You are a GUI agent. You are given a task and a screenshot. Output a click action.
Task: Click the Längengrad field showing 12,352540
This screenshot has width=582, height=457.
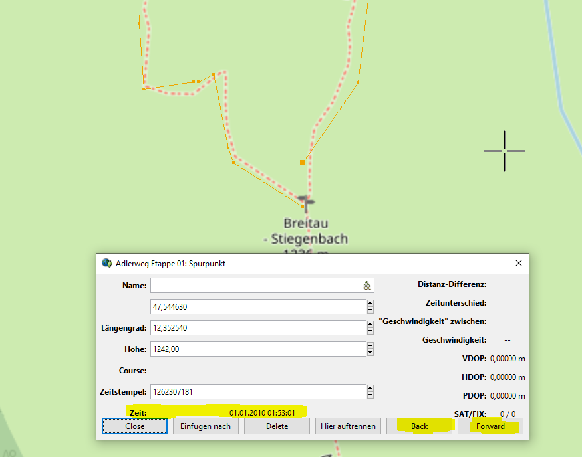click(x=259, y=327)
